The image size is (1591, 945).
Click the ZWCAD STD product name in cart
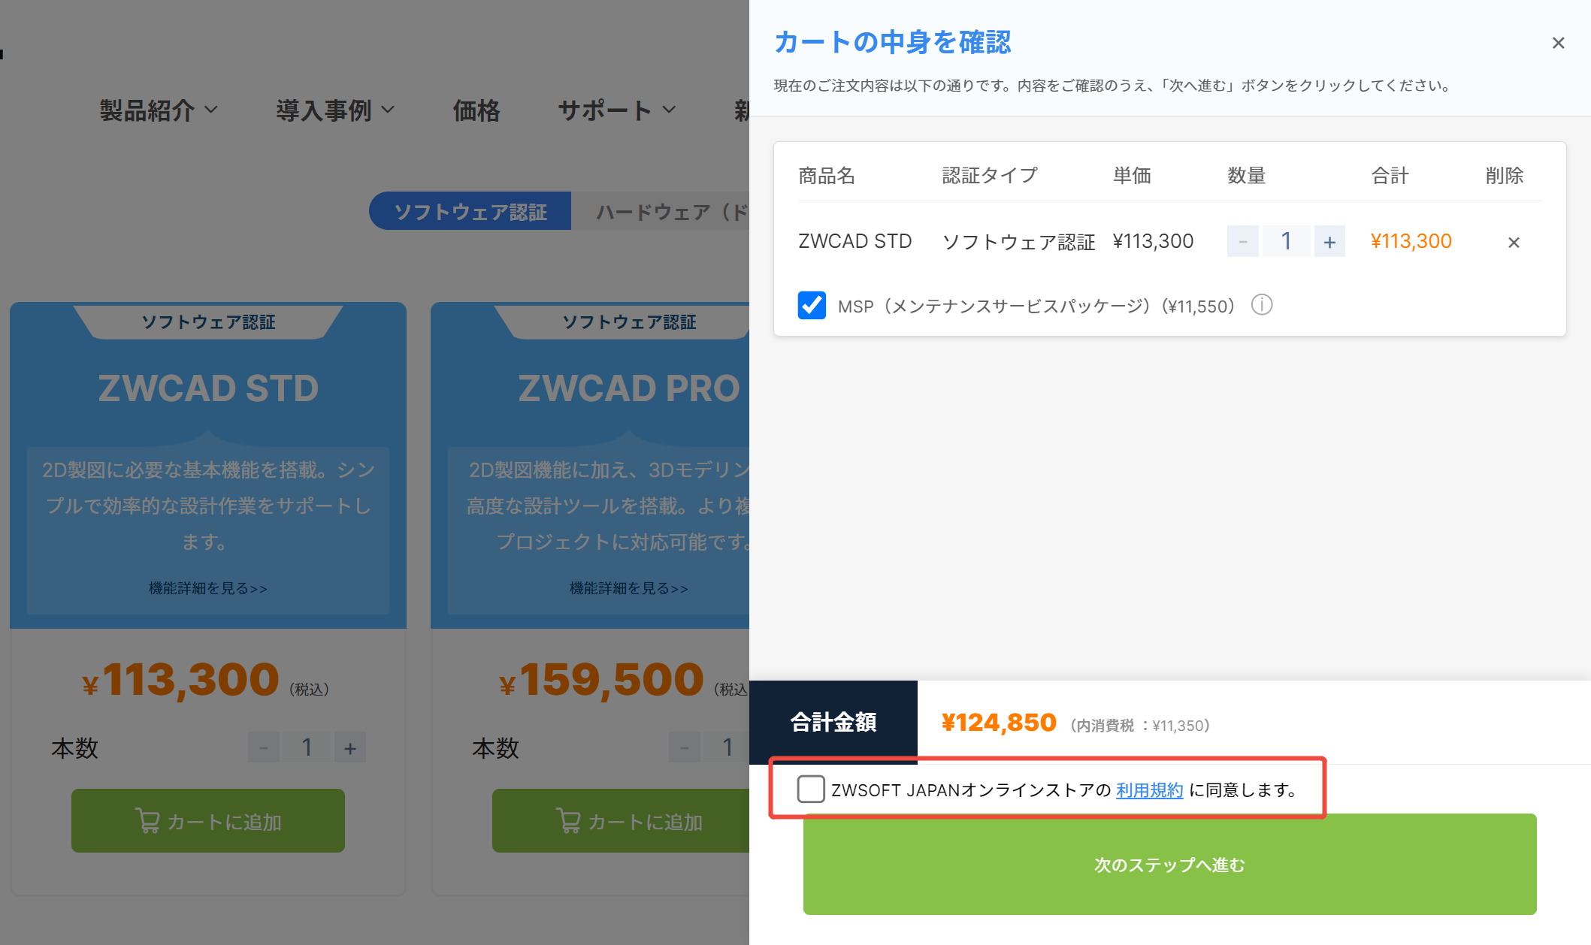(x=854, y=241)
